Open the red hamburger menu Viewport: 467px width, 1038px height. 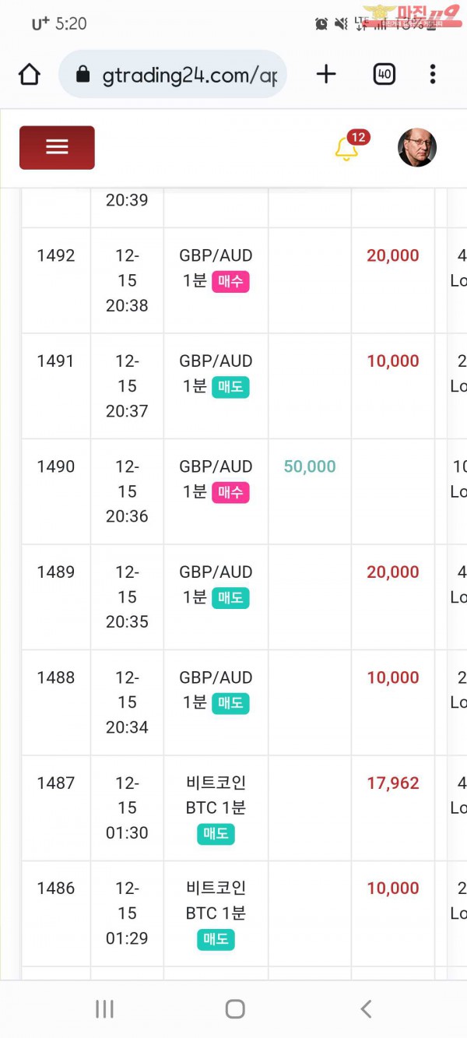coord(57,147)
